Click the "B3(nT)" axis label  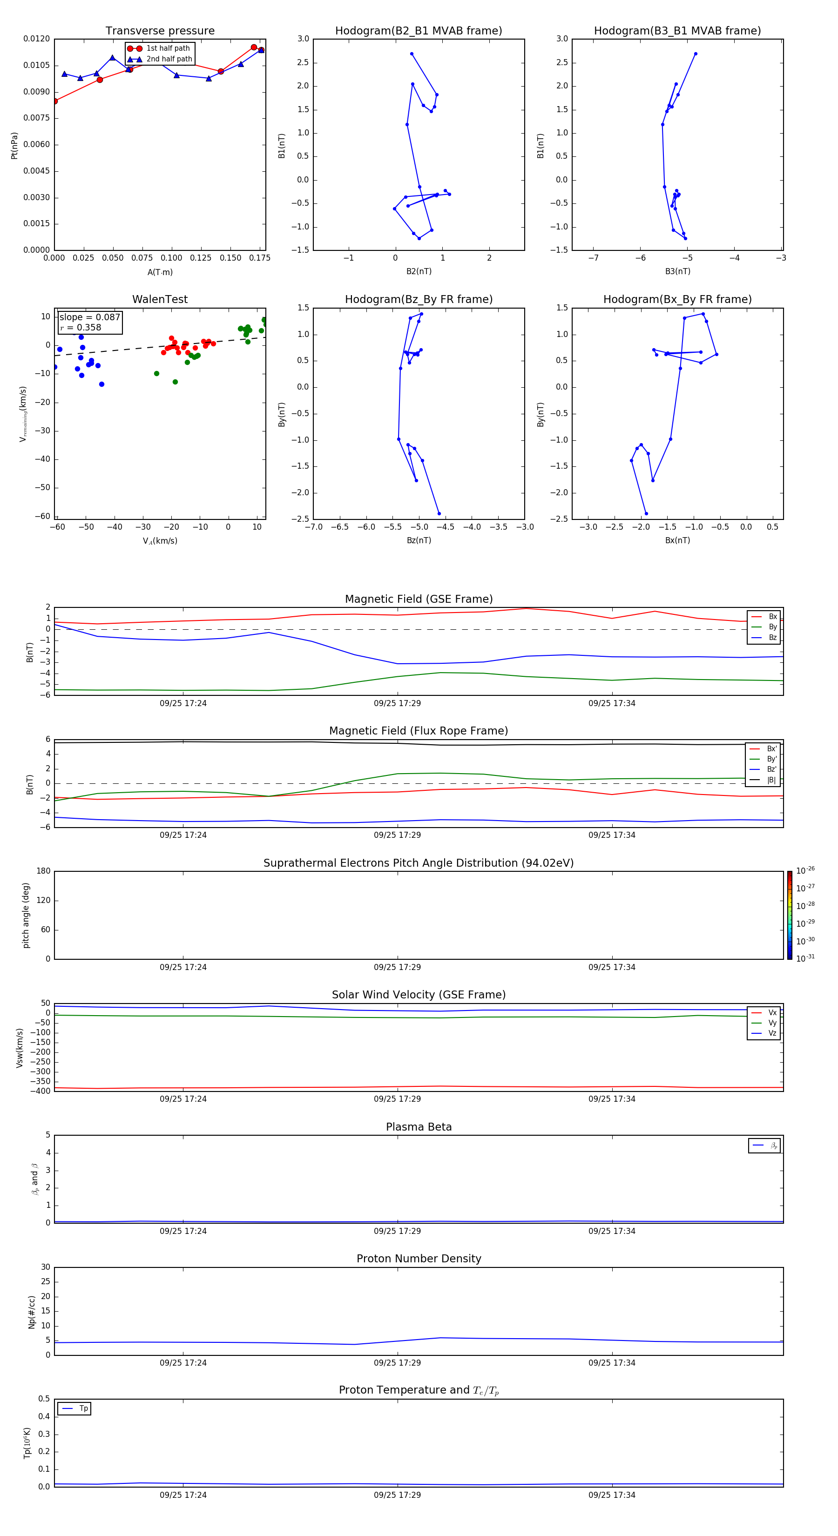[x=677, y=271]
